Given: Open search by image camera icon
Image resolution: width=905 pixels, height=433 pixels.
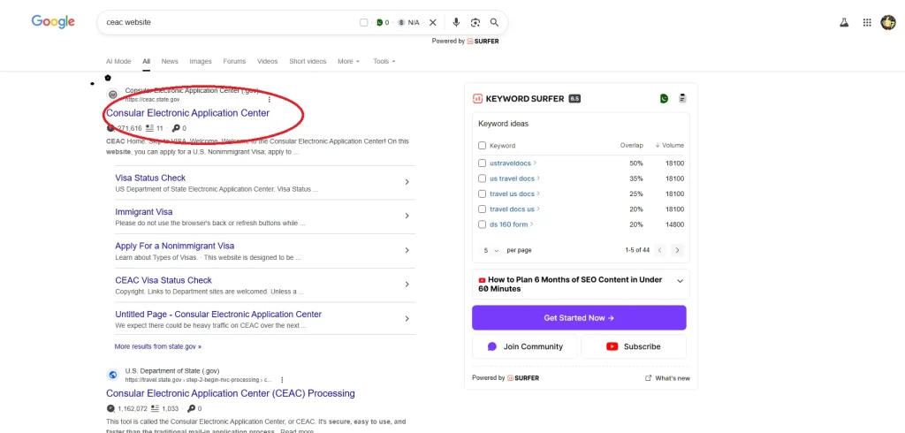Looking at the screenshot, I should tap(475, 22).
